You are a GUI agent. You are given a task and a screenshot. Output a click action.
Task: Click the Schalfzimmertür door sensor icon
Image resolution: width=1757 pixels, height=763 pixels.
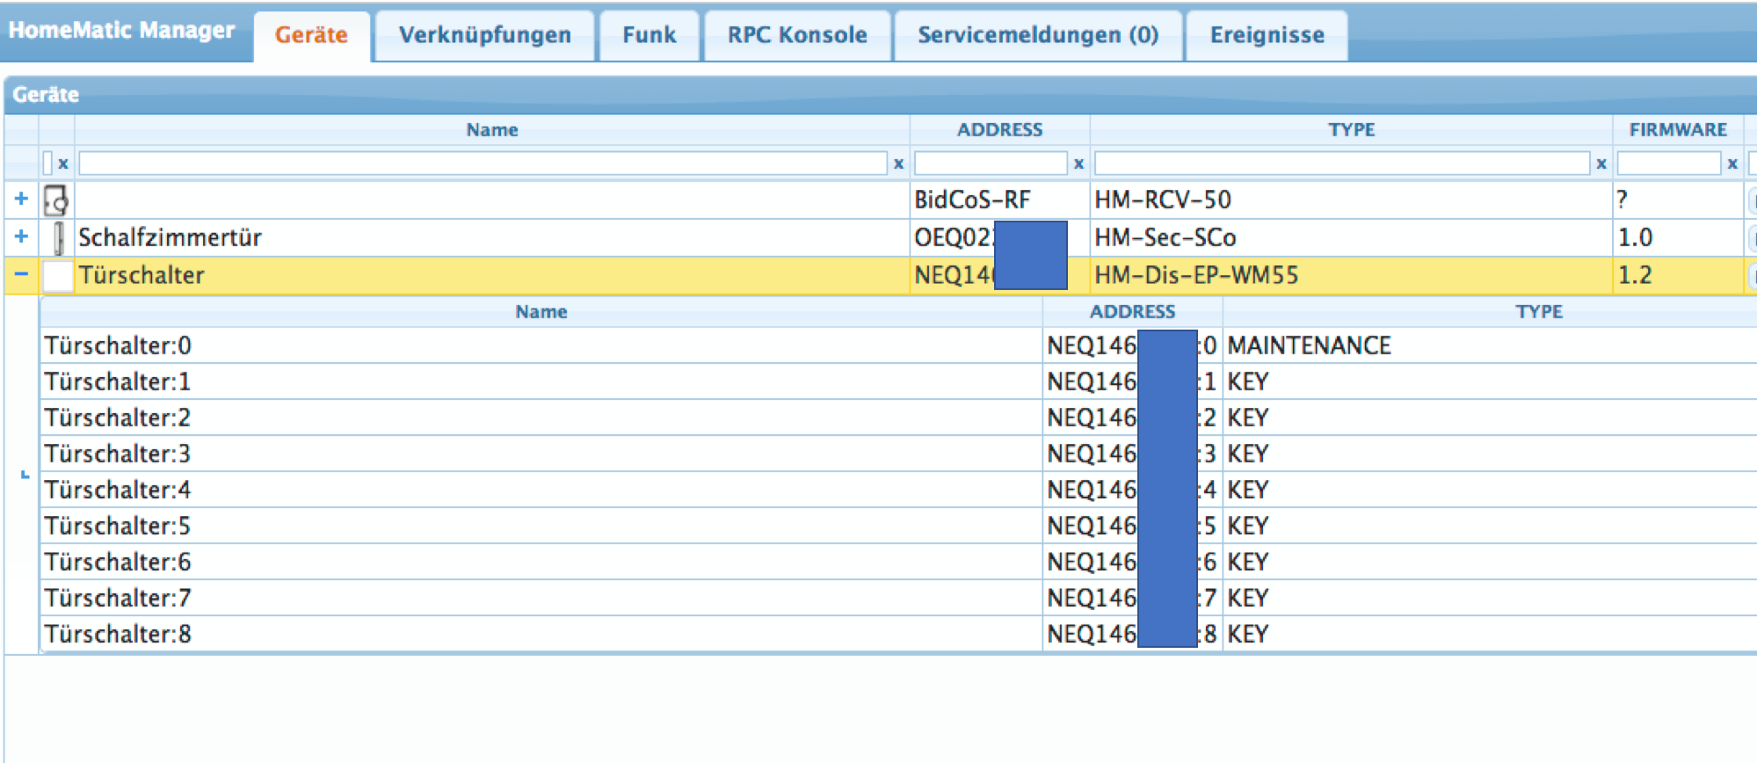pyautogui.click(x=58, y=238)
